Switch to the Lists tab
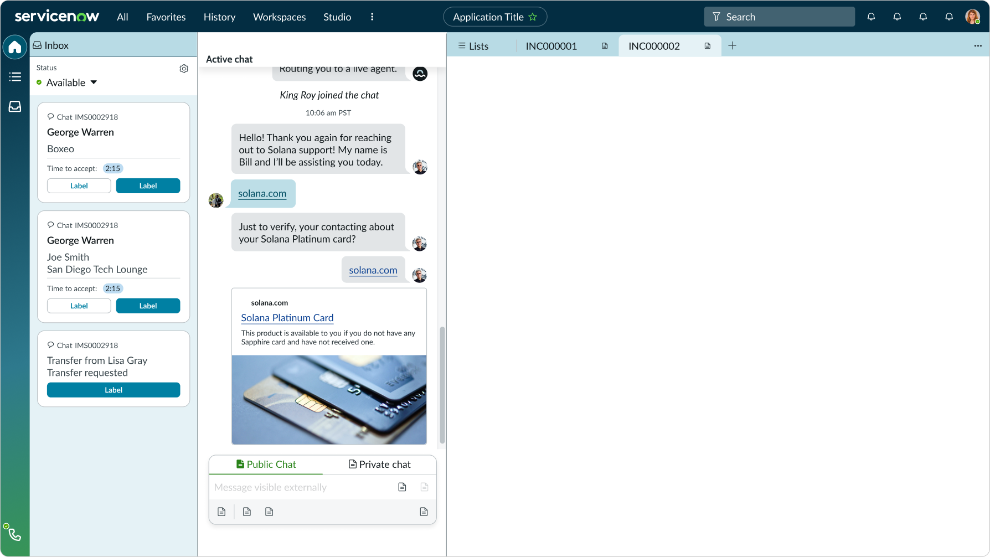This screenshot has width=990, height=557. tap(473, 46)
